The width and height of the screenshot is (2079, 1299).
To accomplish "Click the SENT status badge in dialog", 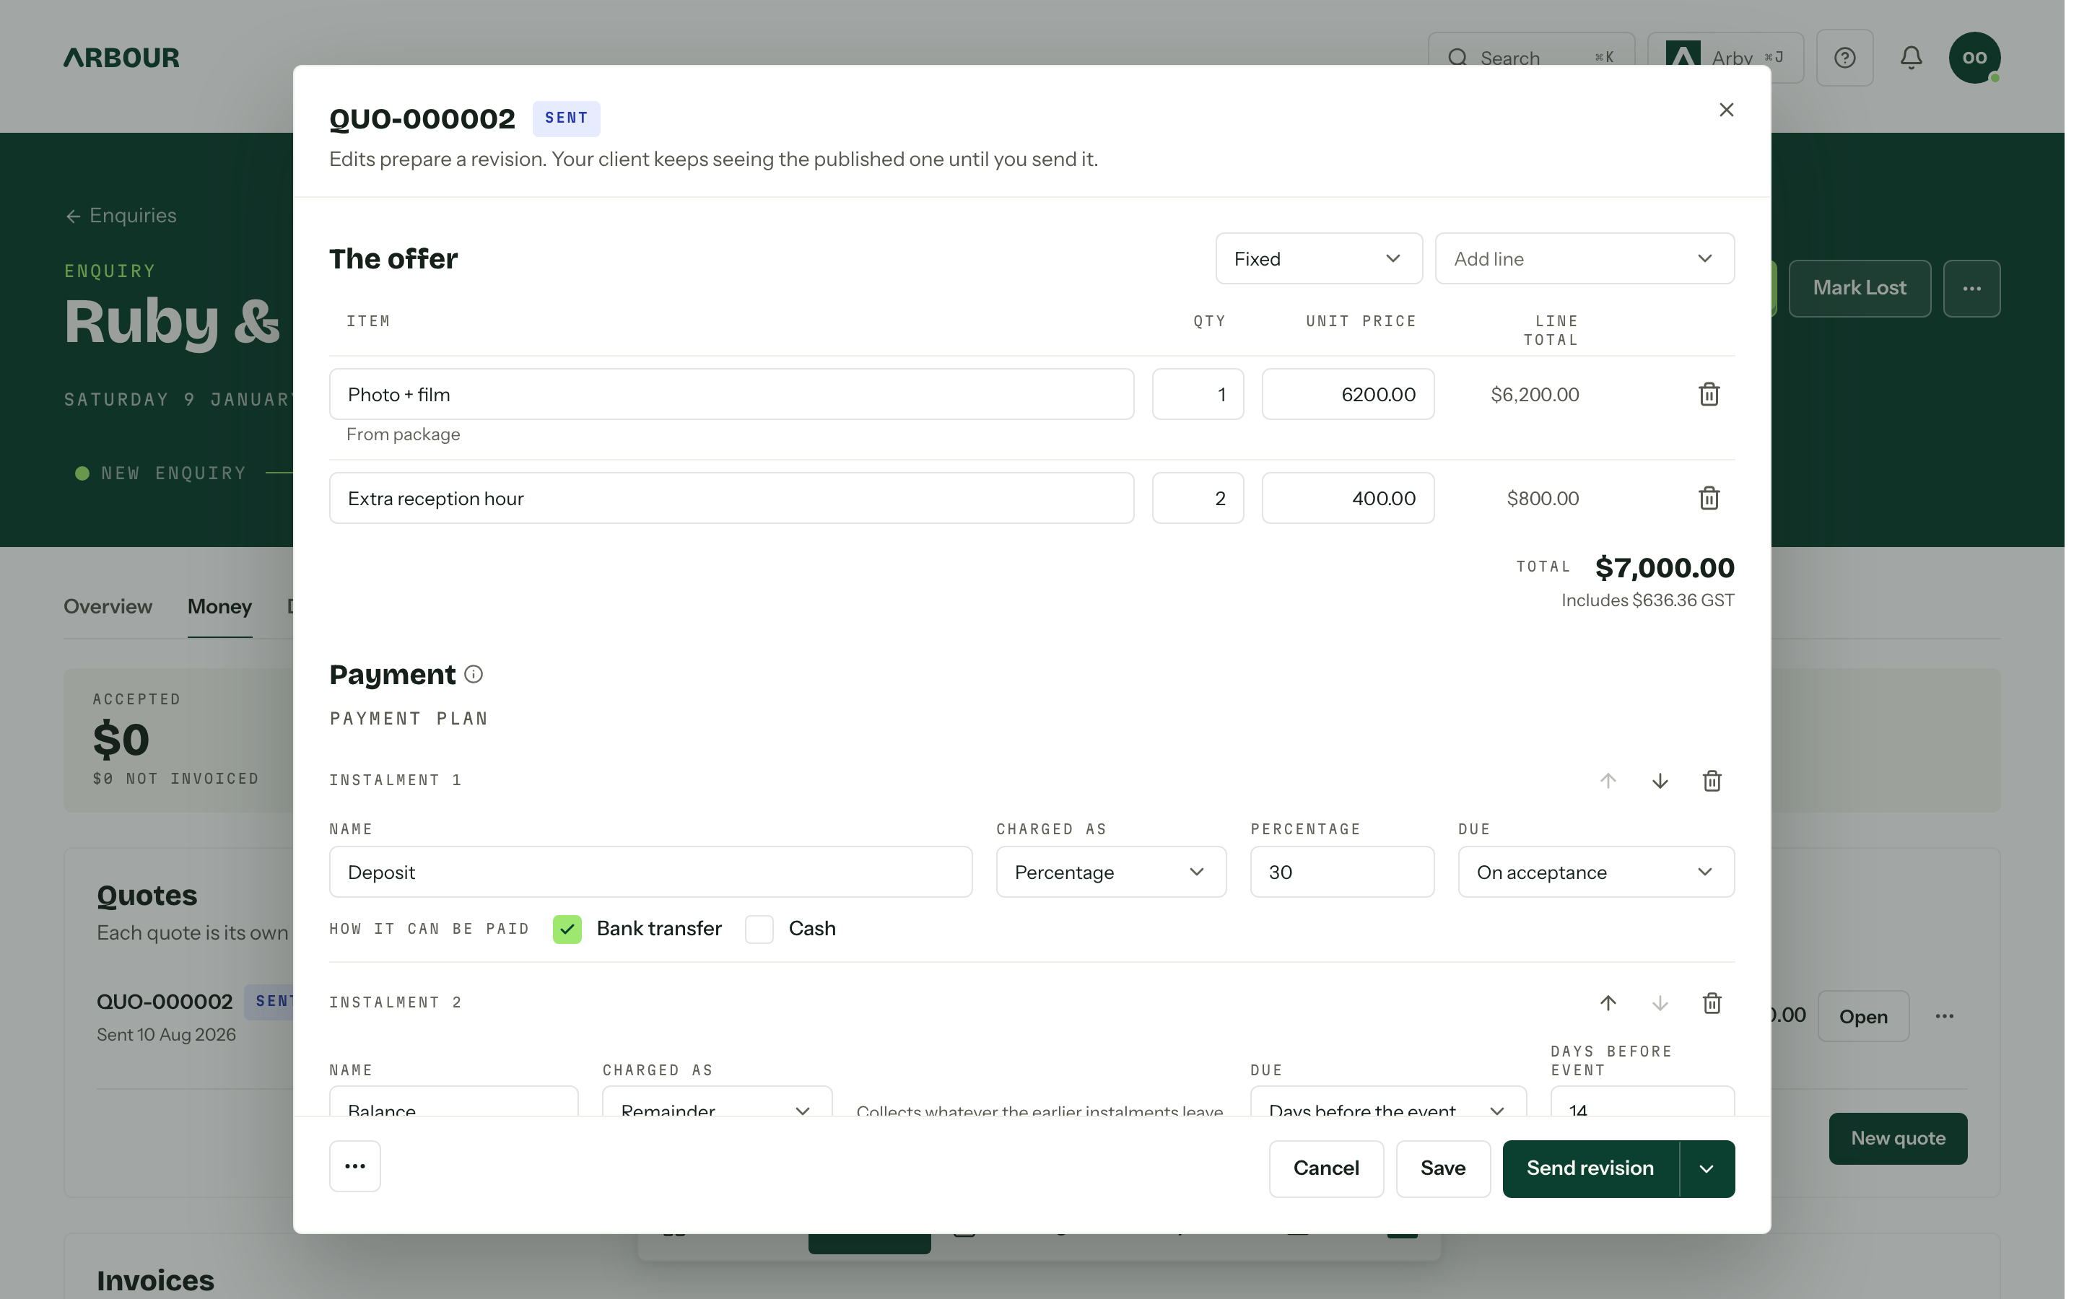I will click(x=566, y=118).
